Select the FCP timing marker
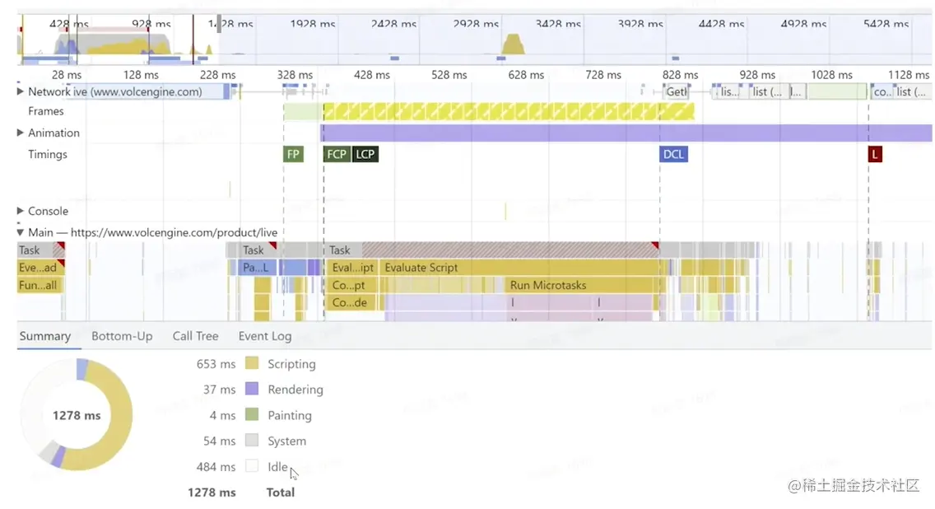Viewport: 935px width, 509px height. click(337, 154)
